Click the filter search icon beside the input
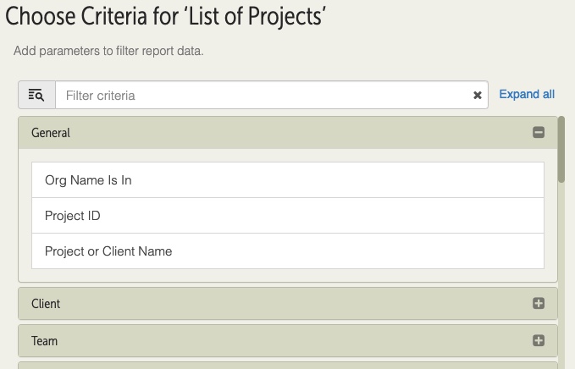Image resolution: width=575 pixels, height=369 pixels. (x=36, y=95)
